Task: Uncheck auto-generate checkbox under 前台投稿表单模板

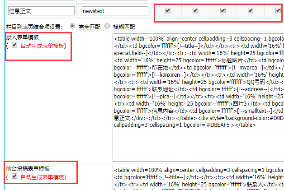Action: [x=14, y=177]
